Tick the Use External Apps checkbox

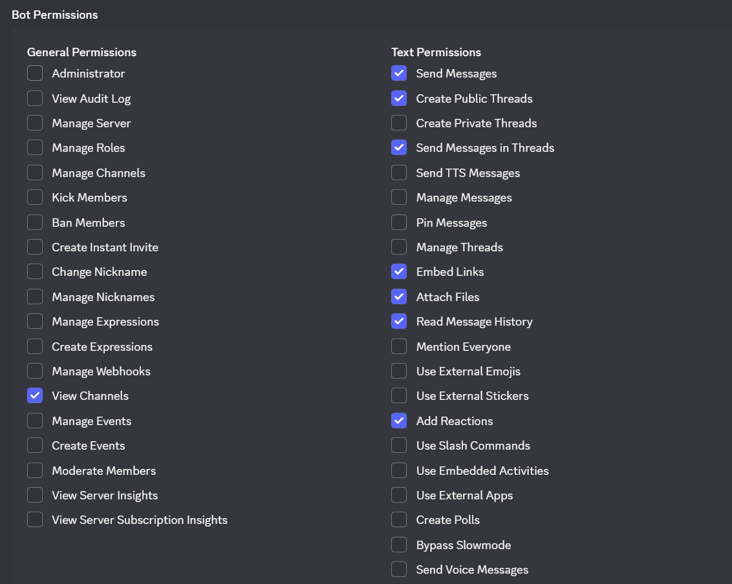399,495
